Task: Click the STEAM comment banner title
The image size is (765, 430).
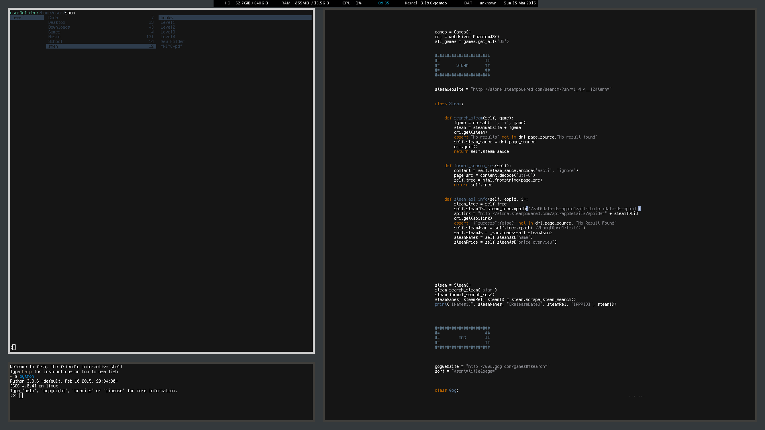Action: tap(462, 65)
